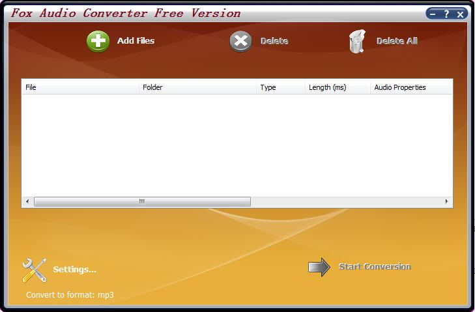Click the Audio Properties column header

click(411, 87)
